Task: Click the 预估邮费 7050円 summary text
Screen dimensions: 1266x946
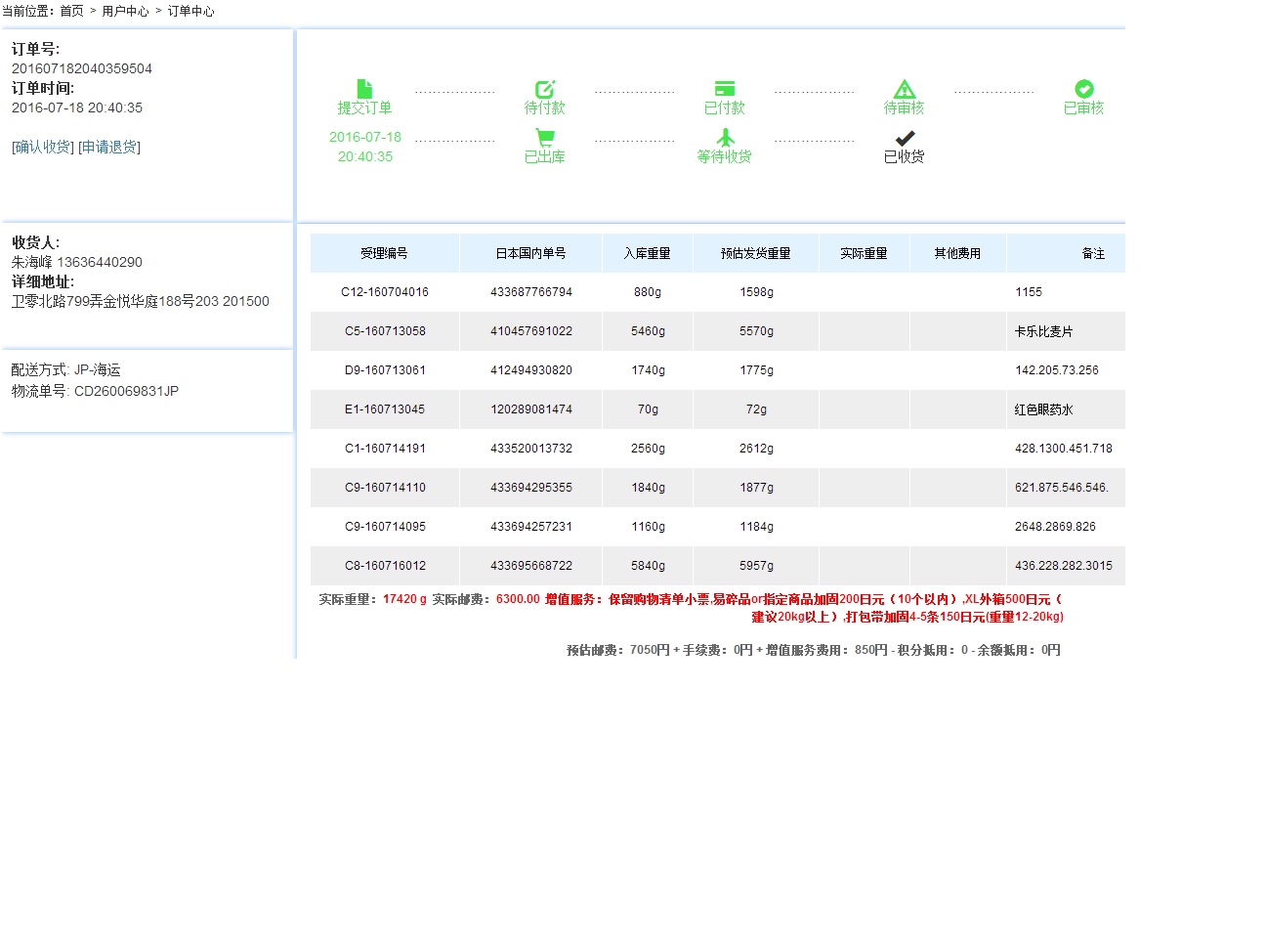Action: (x=618, y=650)
